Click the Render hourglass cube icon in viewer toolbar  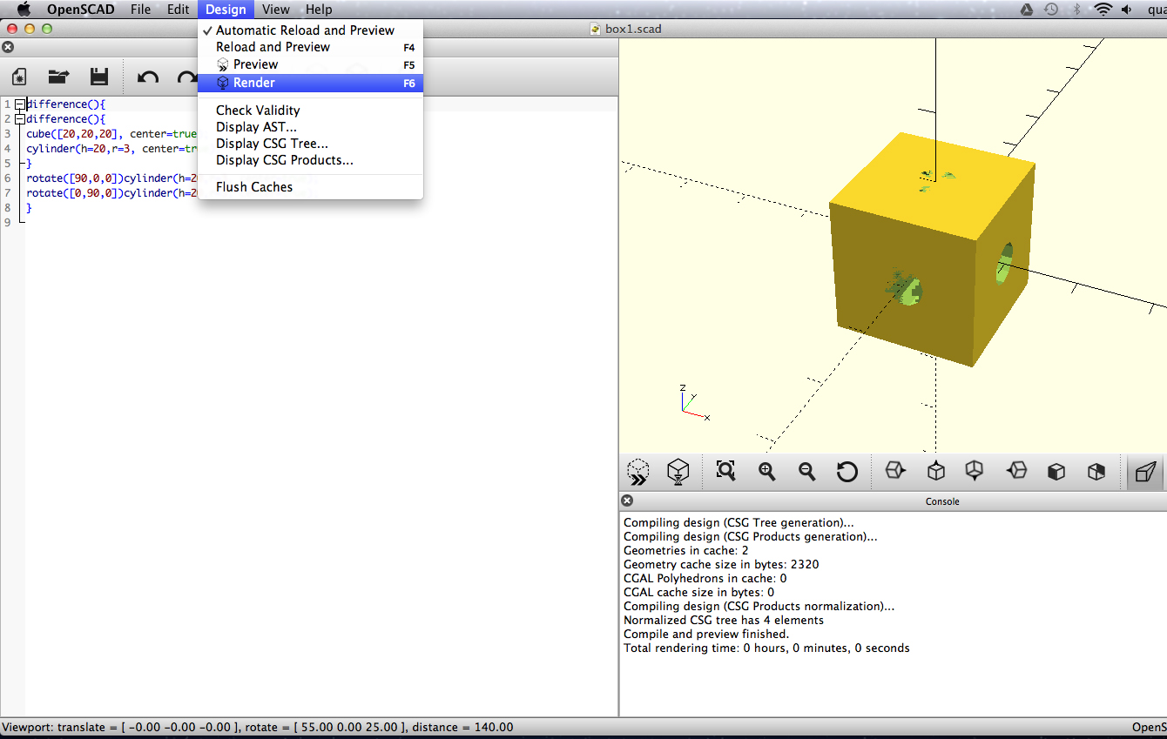[x=678, y=472]
